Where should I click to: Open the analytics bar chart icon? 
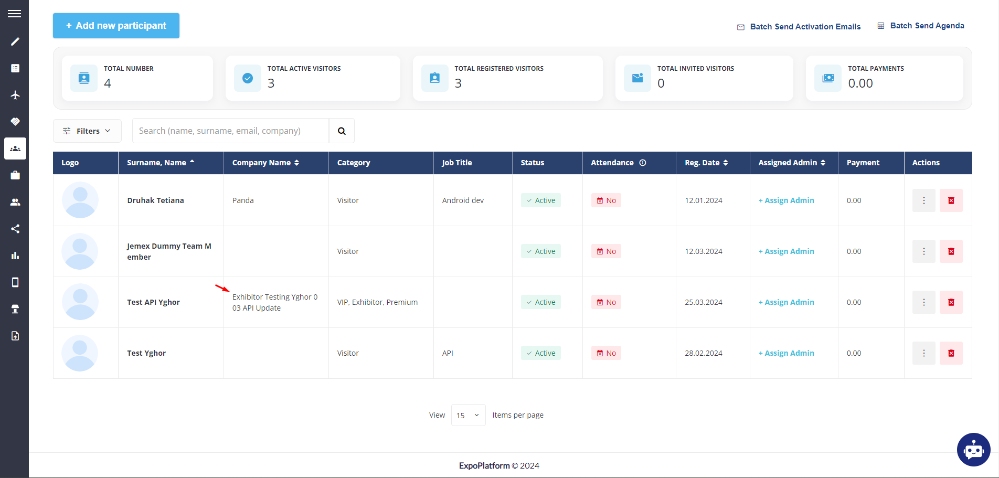tap(15, 256)
